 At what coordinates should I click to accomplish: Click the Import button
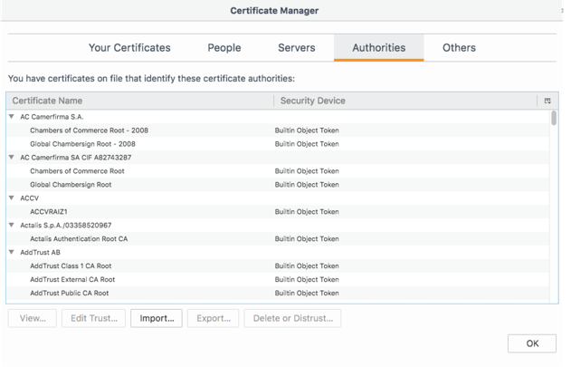pos(157,318)
